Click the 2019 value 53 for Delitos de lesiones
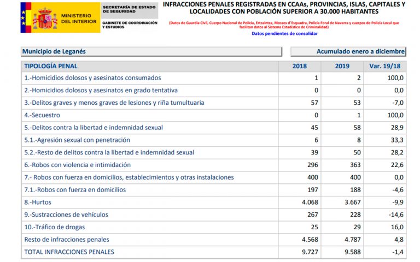 pos(357,103)
